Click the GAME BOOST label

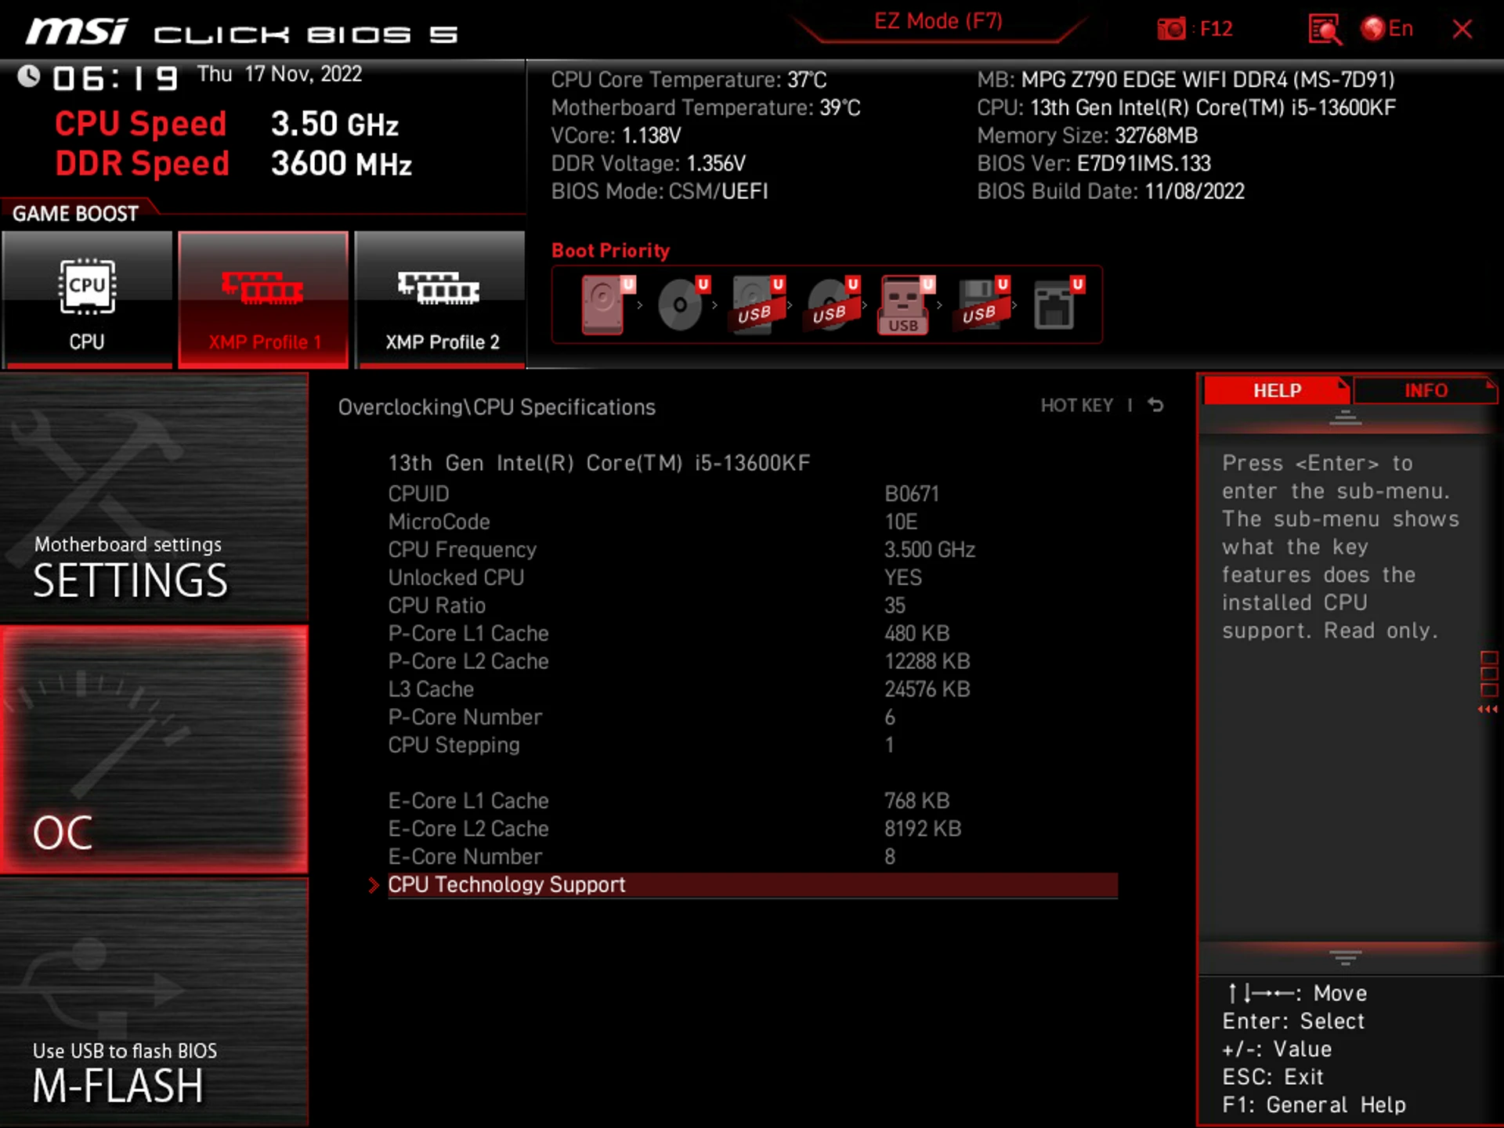[75, 214]
